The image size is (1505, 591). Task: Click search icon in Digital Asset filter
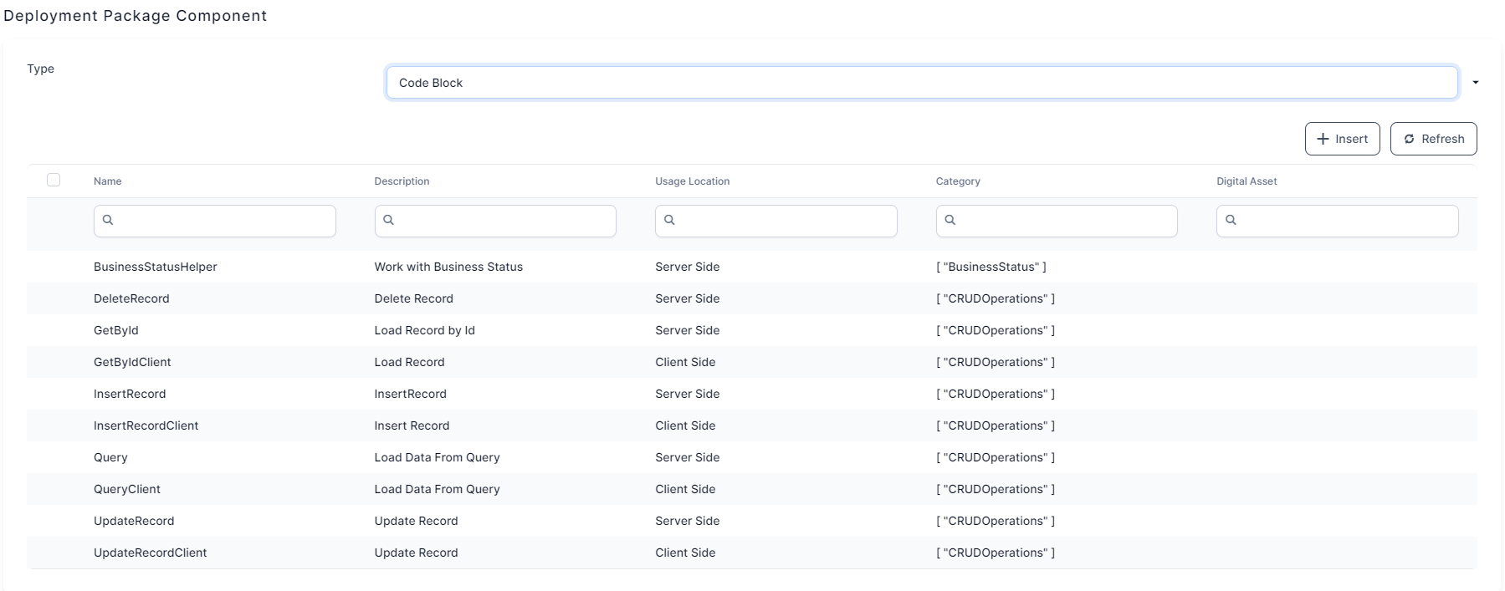tap(1231, 220)
